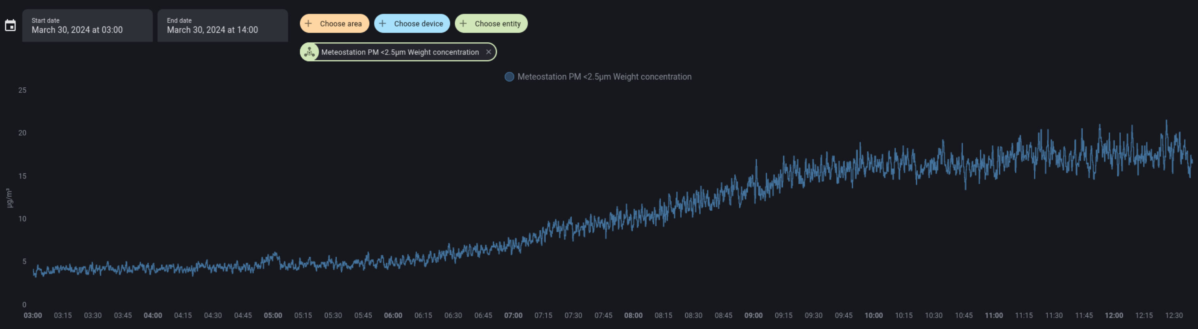The width and height of the screenshot is (1198, 329).
Task: Click the Meteostation chip's entity icon
Action: coord(310,52)
